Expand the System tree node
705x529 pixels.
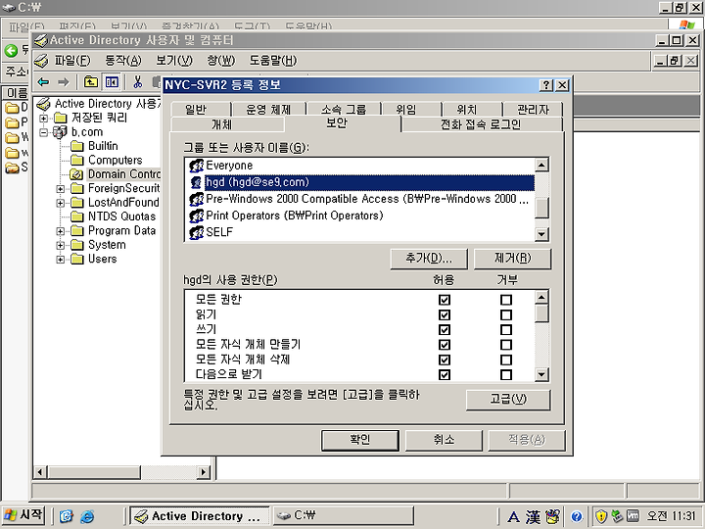click(61, 245)
